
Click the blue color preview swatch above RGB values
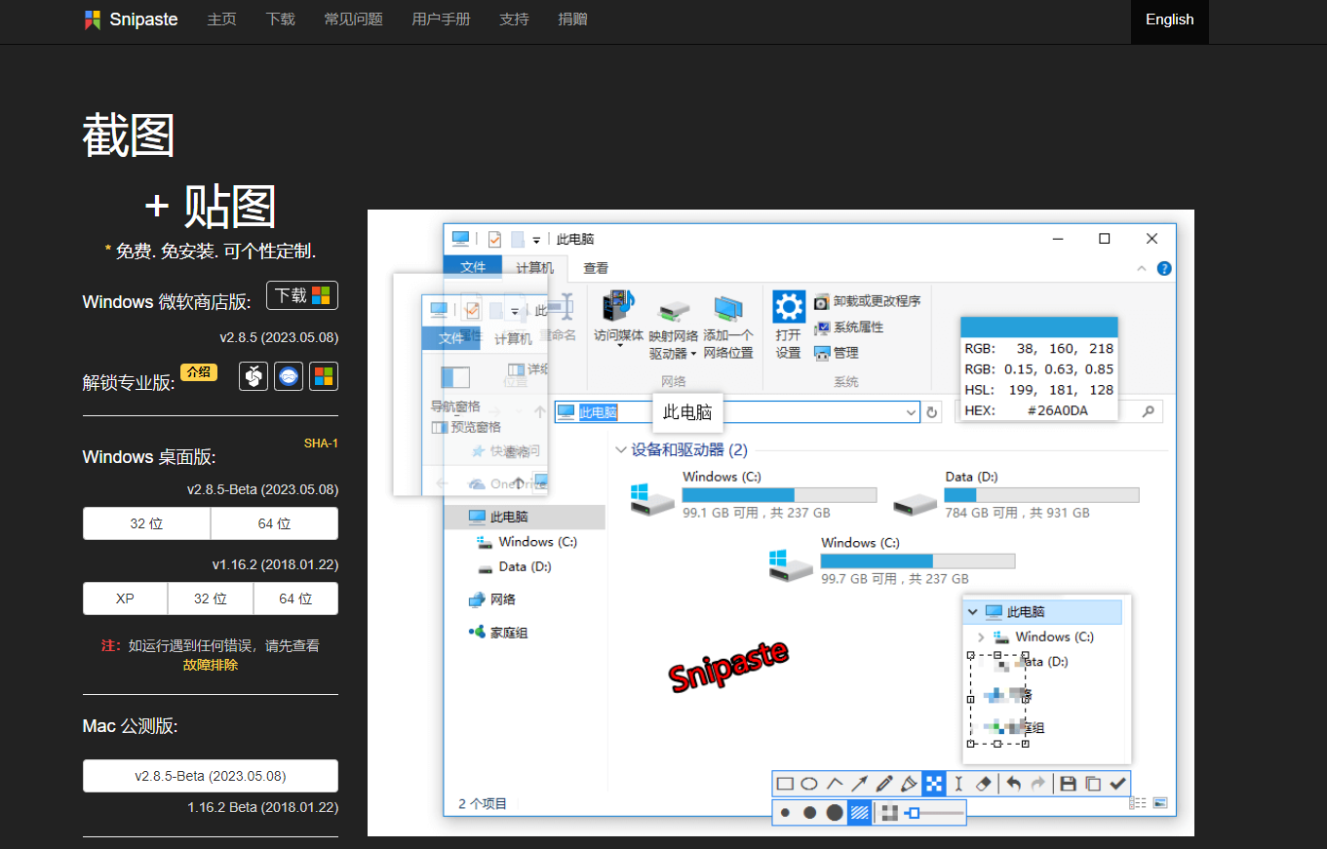click(1039, 327)
